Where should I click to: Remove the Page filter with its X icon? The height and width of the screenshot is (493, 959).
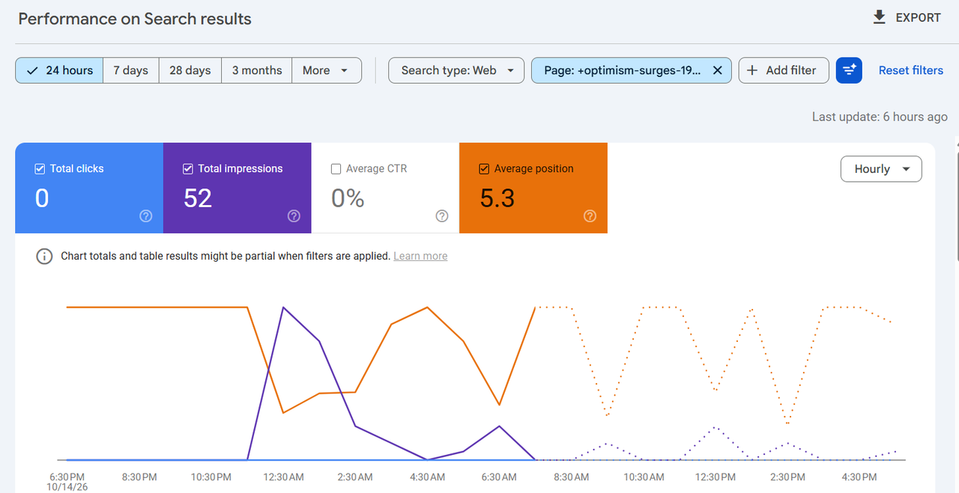(717, 70)
